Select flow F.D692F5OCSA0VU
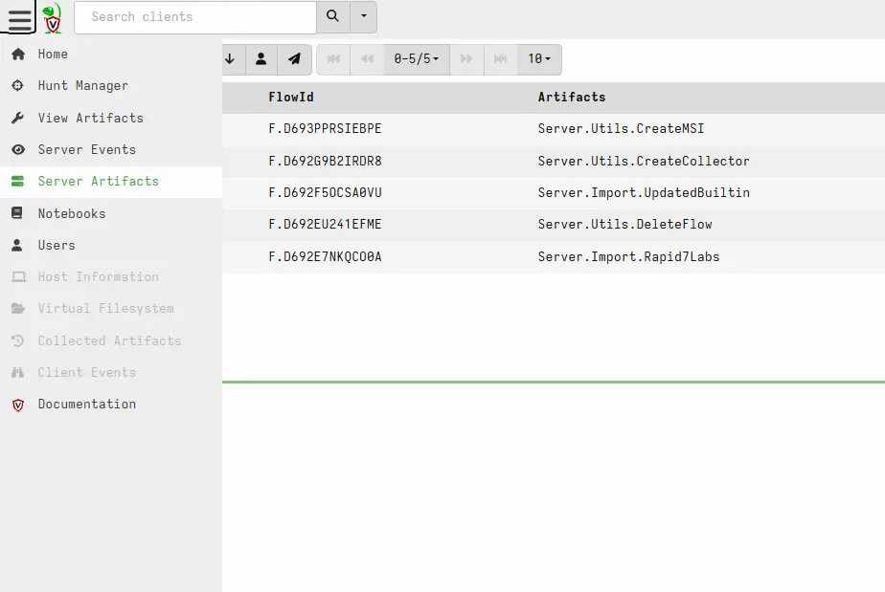Viewport: 885px width, 592px height. pyautogui.click(x=325, y=193)
